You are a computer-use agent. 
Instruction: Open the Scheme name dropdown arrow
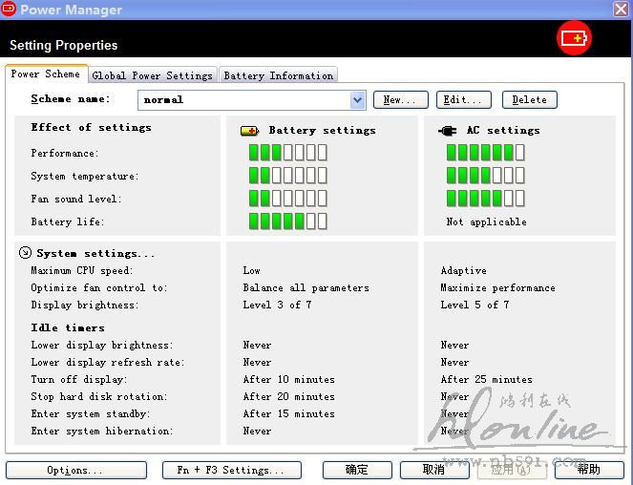click(x=358, y=99)
